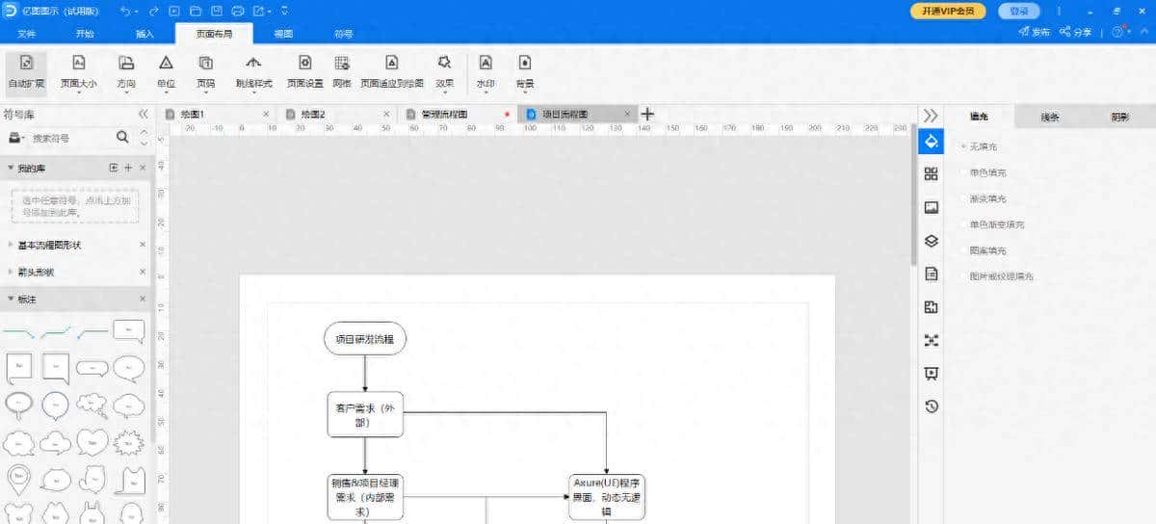Collapse symbol library panel with double chevron
This screenshot has width=1156, height=524.
click(143, 114)
